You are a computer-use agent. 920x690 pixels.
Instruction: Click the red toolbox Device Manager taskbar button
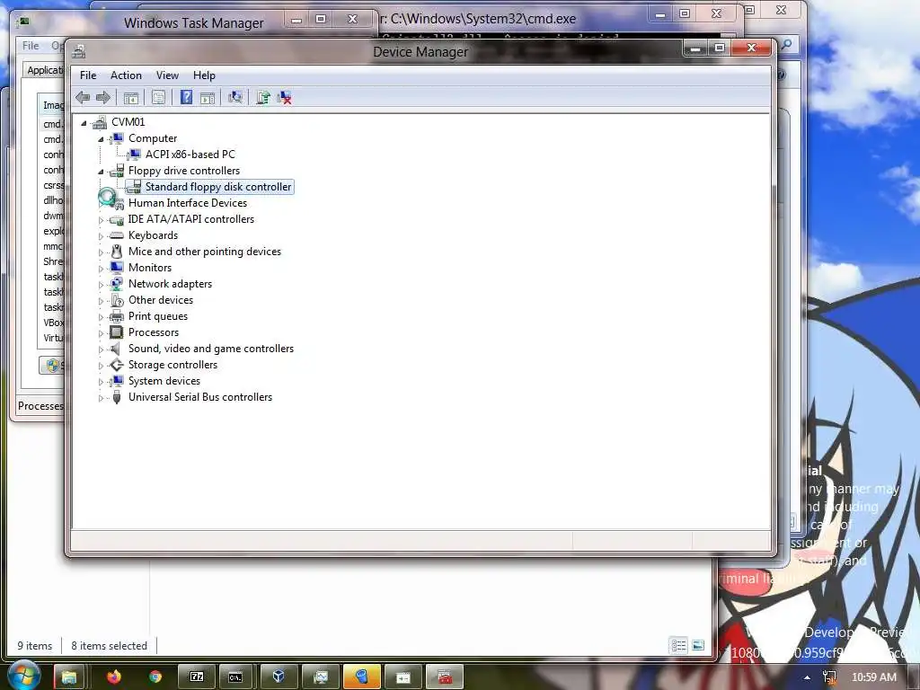pyautogui.click(x=445, y=677)
